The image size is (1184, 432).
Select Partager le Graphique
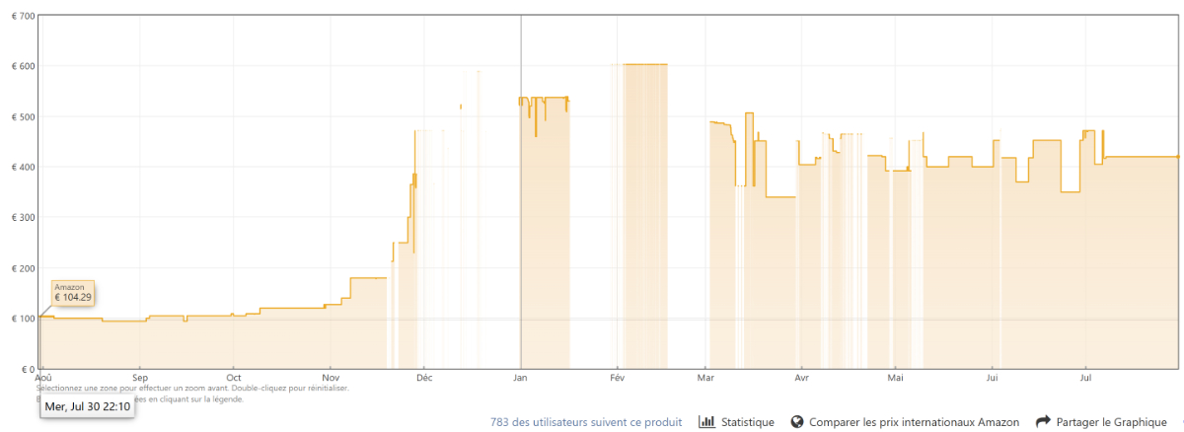click(1111, 422)
